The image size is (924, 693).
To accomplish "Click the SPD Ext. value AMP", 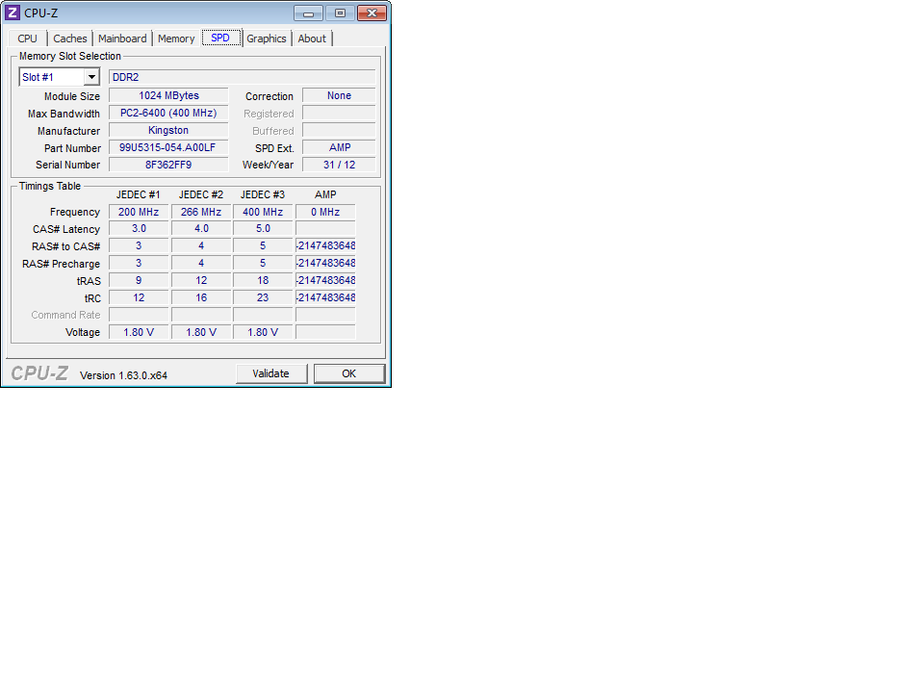I will (x=339, y=147).
